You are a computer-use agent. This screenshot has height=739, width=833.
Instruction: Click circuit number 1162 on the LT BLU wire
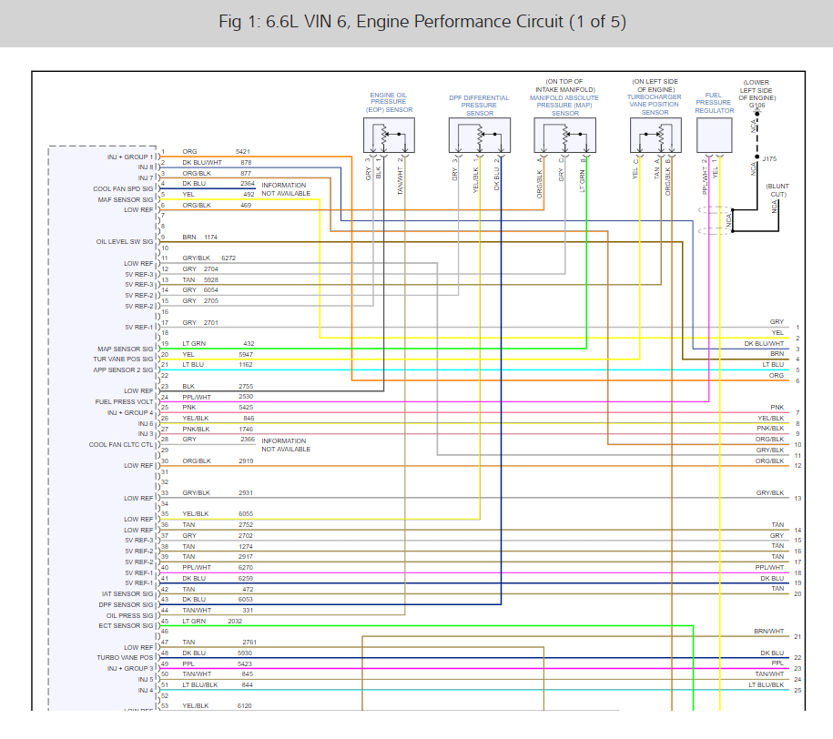point(246,365)
